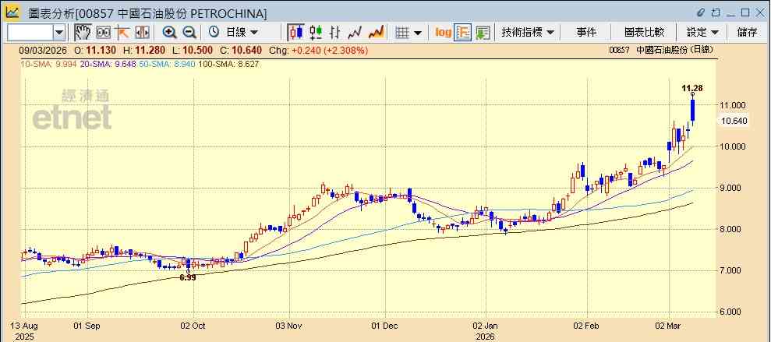
Task: Click the grid lines icon
Action: pyautogui.click(x=402, y=33)
